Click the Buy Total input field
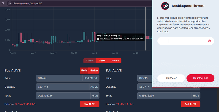The height and width of the screenshot is (112, 219). pos(63,96)
